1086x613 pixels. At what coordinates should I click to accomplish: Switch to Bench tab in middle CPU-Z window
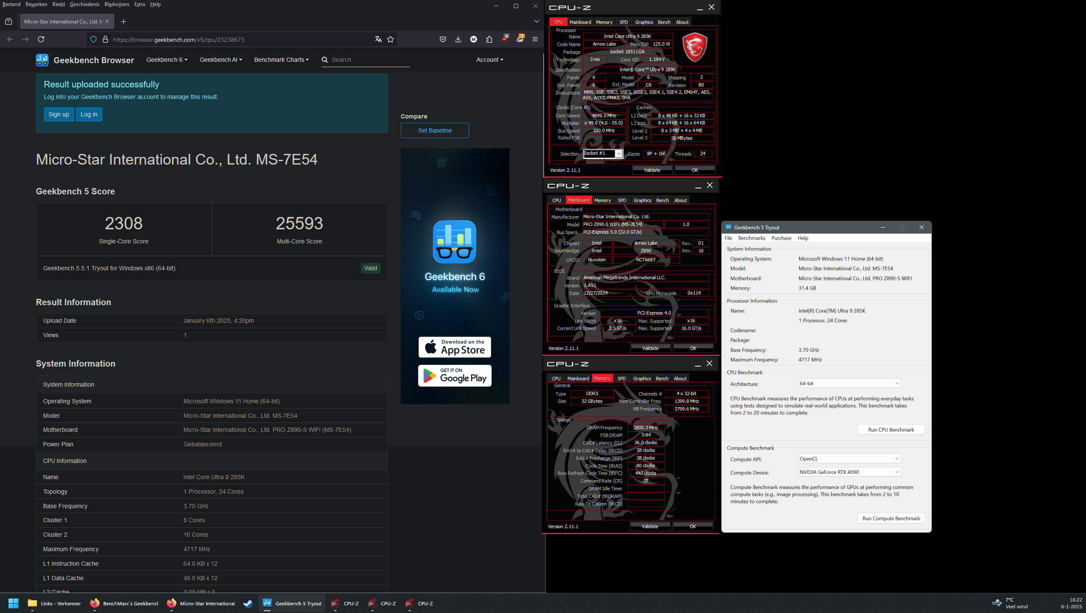tap(662, 200)
